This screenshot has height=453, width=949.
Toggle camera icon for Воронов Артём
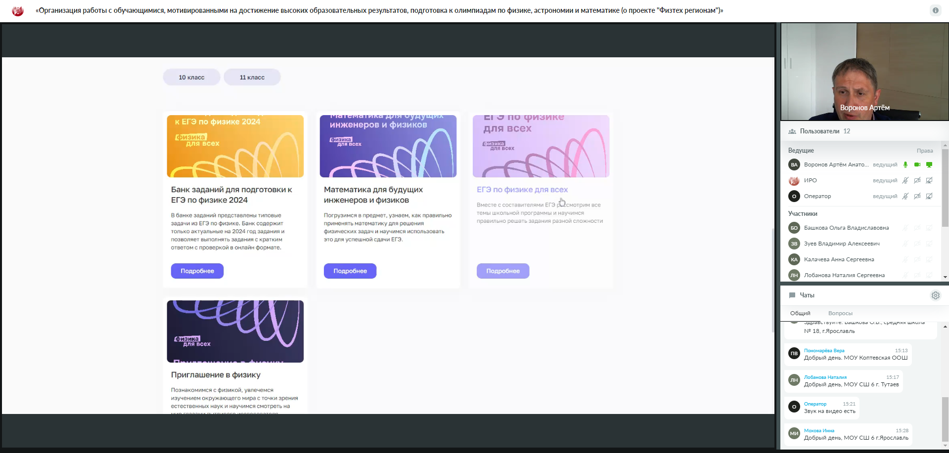(917, 165)
